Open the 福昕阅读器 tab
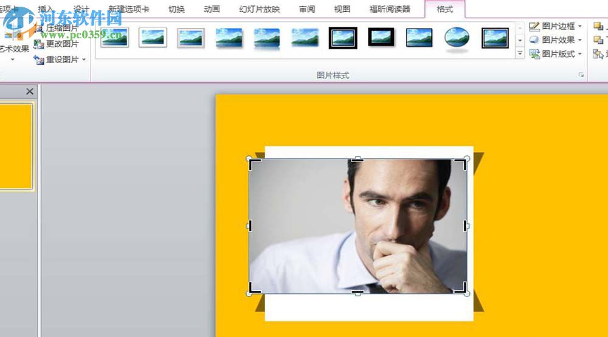 coord(390,9)
